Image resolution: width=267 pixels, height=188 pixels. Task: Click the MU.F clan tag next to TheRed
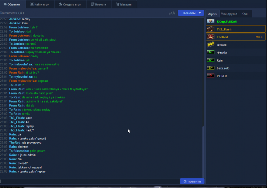pyautogui.click(x=259, y=37)
